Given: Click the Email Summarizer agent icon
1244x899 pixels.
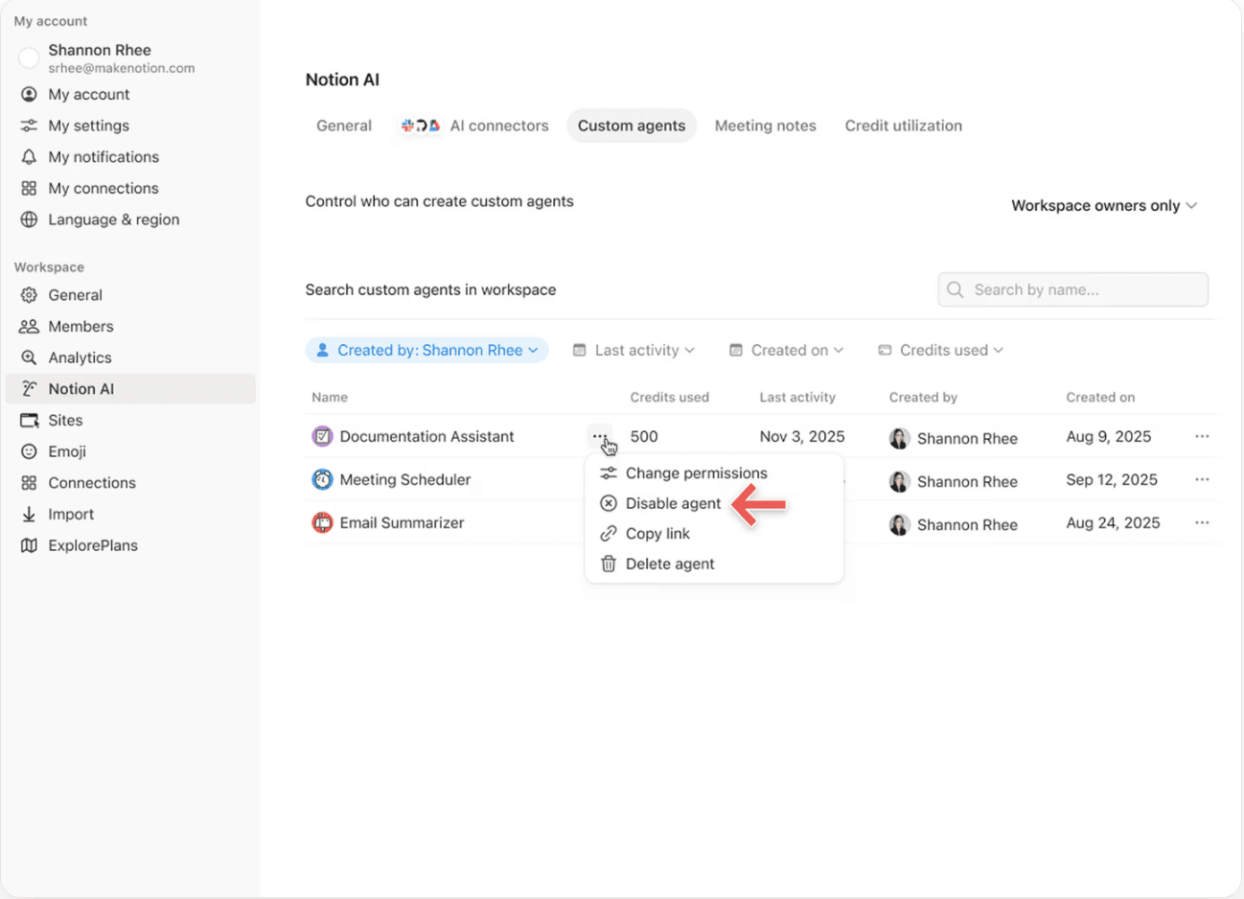Looking at the screenshot, I should tap(322, 522).
